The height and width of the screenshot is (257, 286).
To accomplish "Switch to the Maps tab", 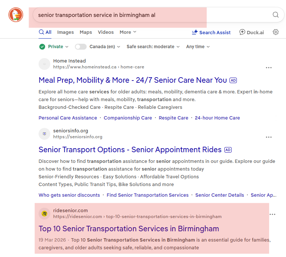I will [x=86, y=32].
